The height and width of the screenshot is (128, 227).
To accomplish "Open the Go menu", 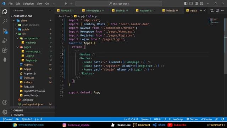I will click(x=47, y=4).
